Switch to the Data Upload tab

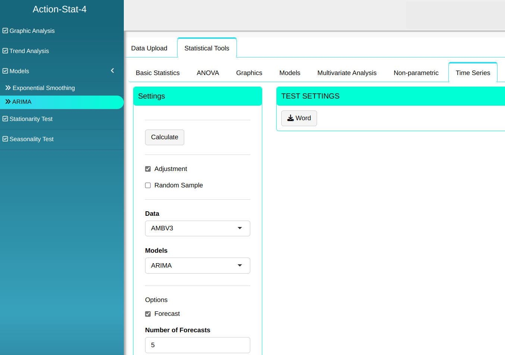coord(149,48)
